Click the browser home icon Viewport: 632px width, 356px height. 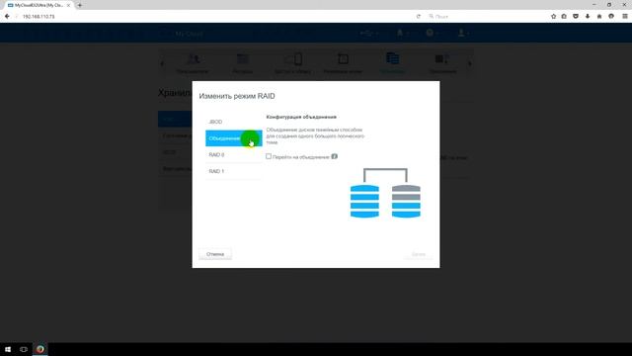599,17
